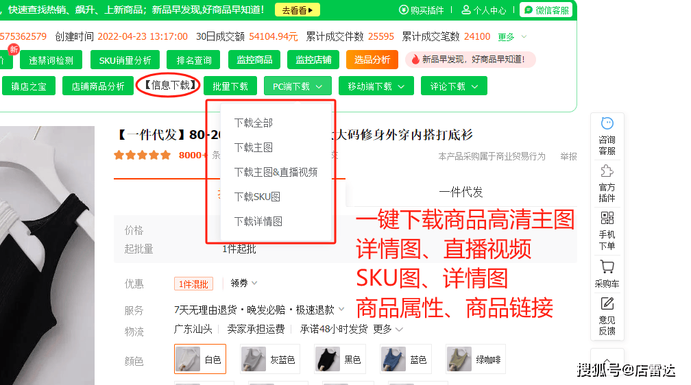The height and width of the screenshot is (385, 691).
Task: Open the 咨询客服 chat icon
Action: 607,123
